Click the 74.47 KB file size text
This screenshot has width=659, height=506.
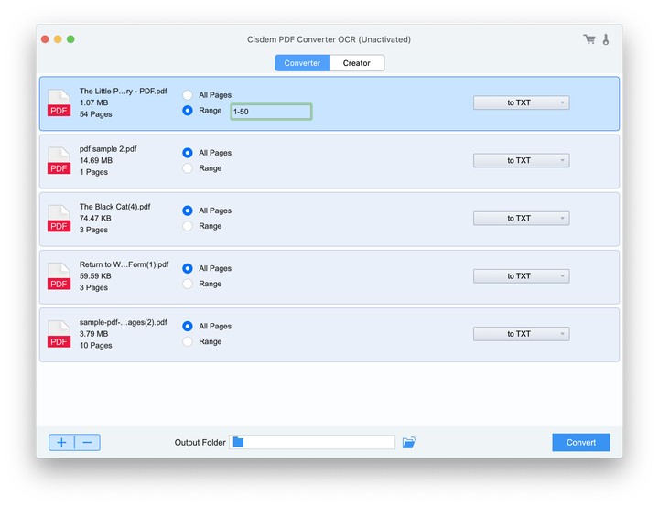pyautogui.click(x=95, y=218)
